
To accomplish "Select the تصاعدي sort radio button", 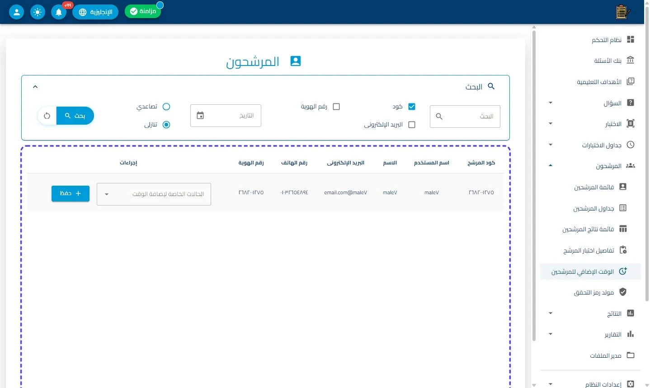I will pyautogui.click(x=166, y=107).
